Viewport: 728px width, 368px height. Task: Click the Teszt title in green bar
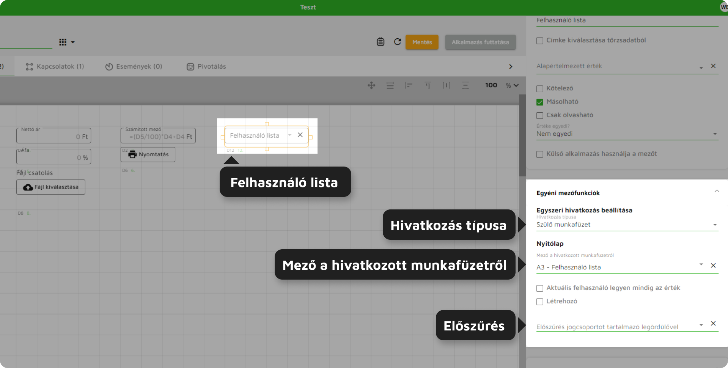(308, 7)
